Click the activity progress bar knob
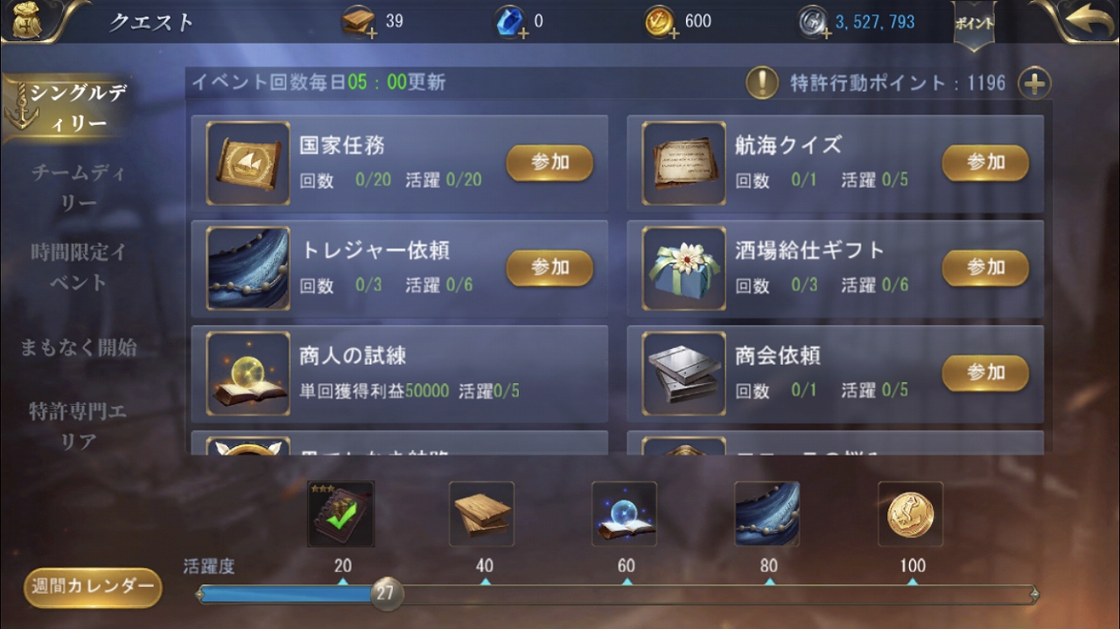 [x=385, y=594]
